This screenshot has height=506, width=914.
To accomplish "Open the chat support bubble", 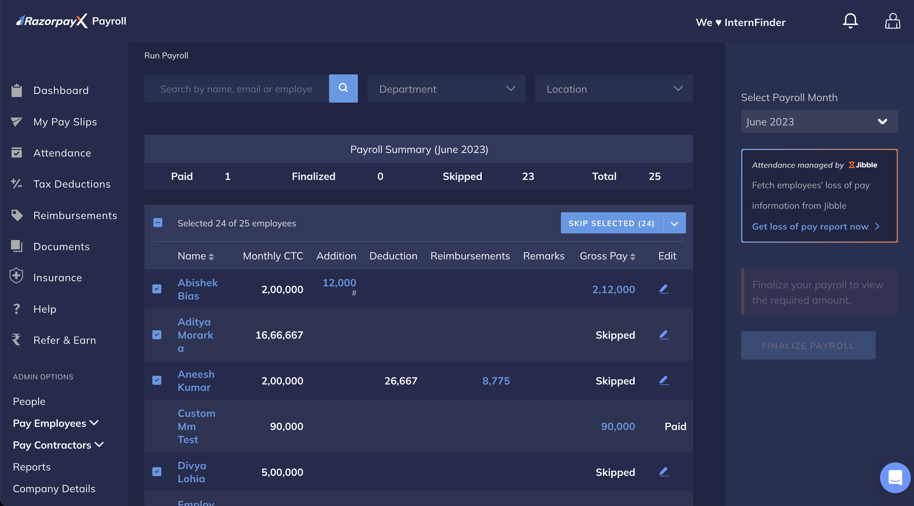I will click(x=895, y=477).
